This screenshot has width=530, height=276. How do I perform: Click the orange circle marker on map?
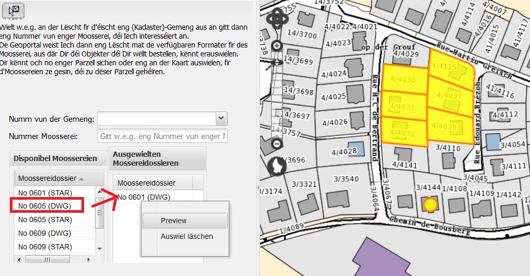pos(430,204)
